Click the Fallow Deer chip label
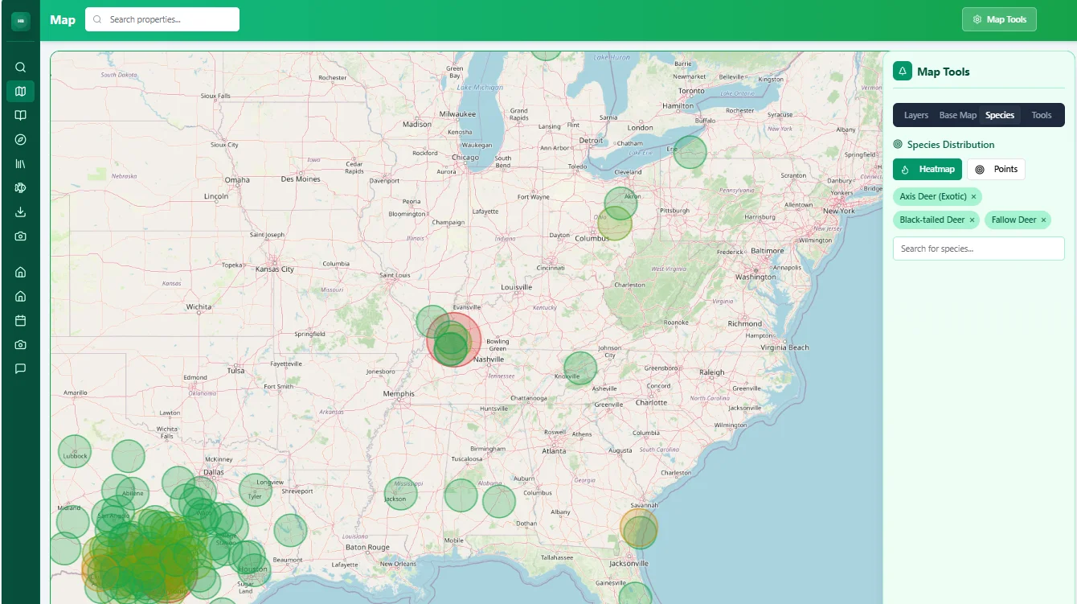The height and width of the screenshot is (604, 1077). [x=1014, y=220]
